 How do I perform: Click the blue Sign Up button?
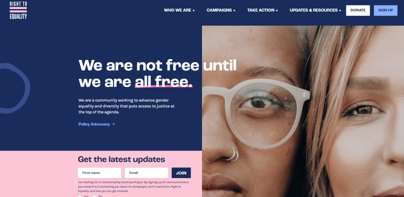(x=385, y=10)
